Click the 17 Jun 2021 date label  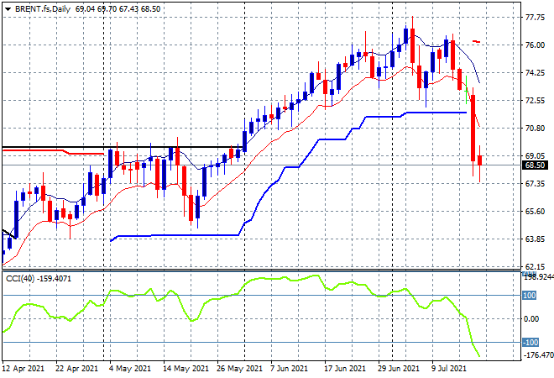coord(345,369)
